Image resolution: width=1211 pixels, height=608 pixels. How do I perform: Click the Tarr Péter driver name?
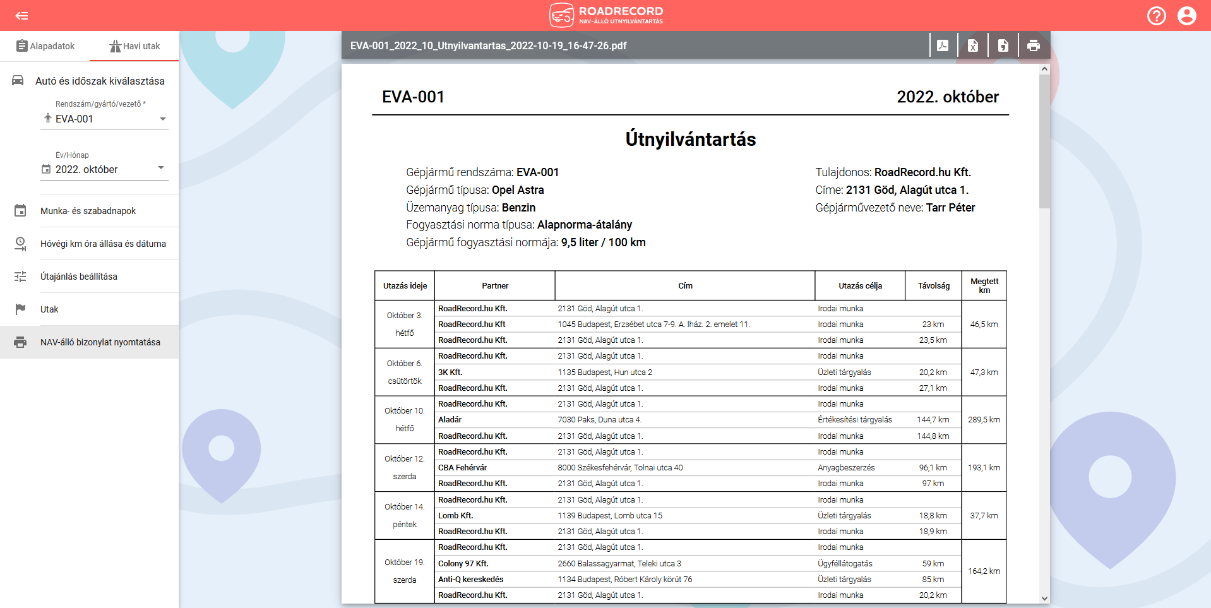(x=950, y=208)
